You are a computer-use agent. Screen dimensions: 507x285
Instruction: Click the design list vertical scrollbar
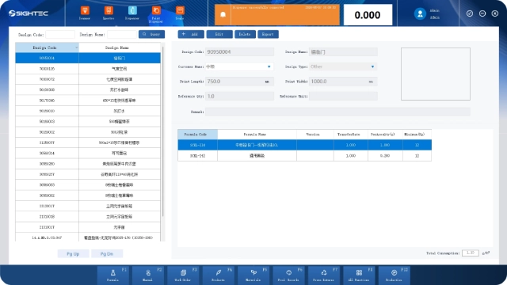[162, 131]
